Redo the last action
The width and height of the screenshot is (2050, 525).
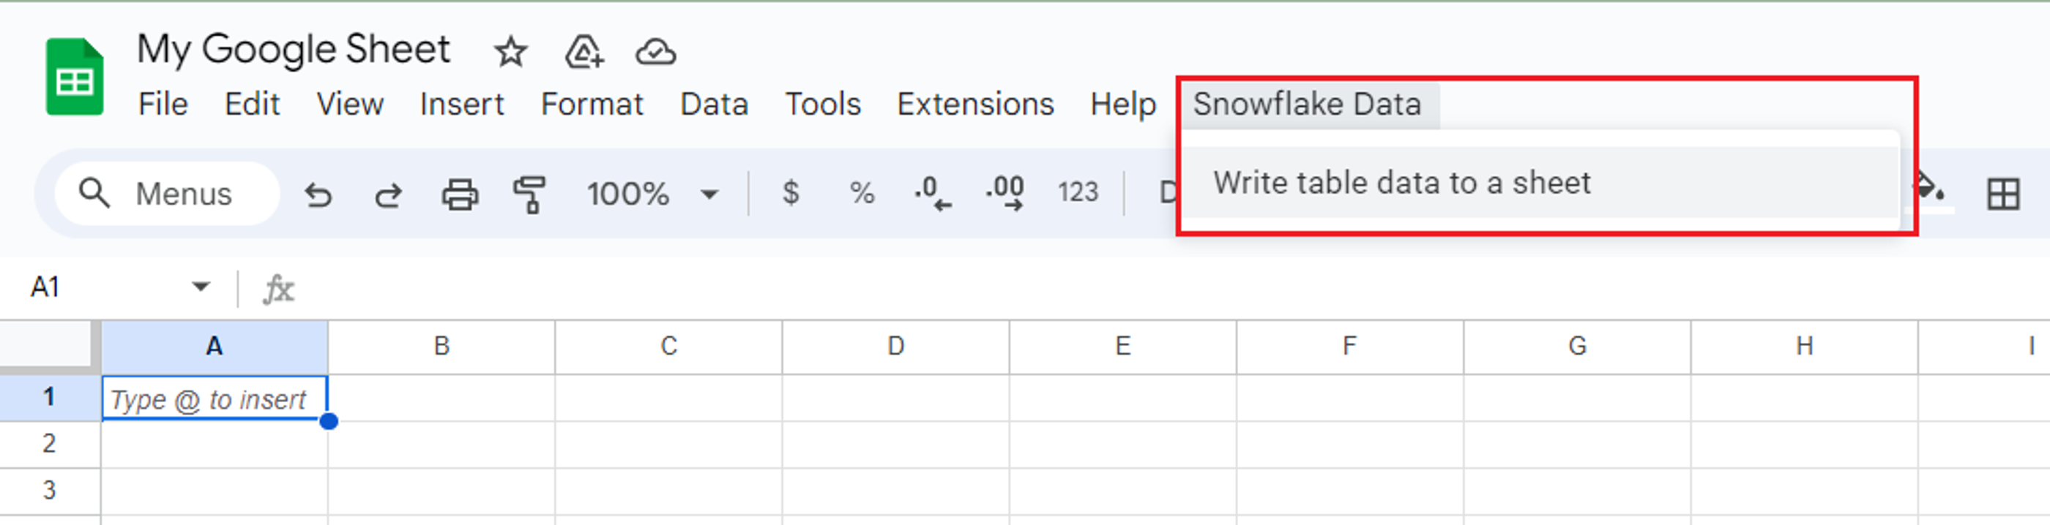[x=387, y=193]
